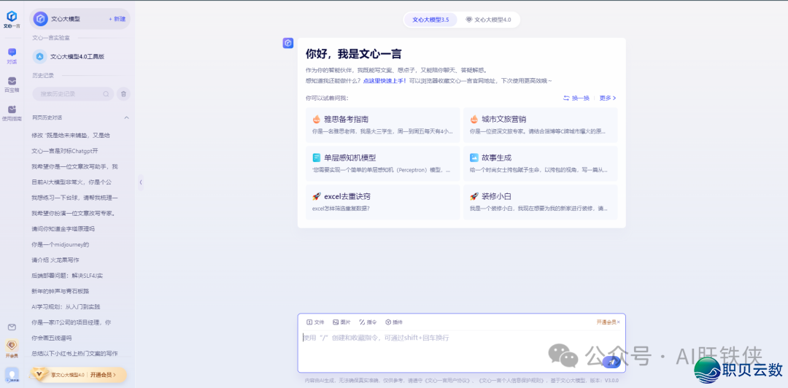The height and width of the screenshot is (388, 788).
Task: Click the 文件 upload tool in input toolbar
Action: pyautogui.click(x=315, y=322)
